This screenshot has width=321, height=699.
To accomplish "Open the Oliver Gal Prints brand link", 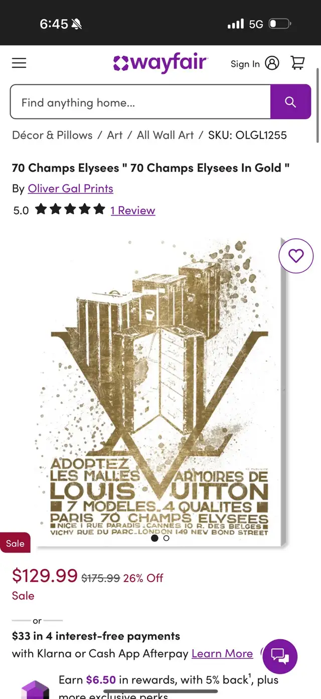I will click(71, 188).
